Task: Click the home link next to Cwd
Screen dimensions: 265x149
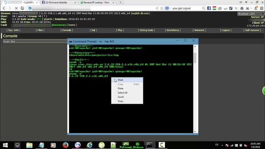Action: 72,25
